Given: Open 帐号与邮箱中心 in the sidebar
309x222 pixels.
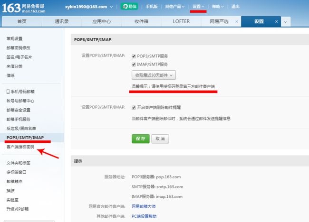Looking at the screenshot, I should point(20,101).
